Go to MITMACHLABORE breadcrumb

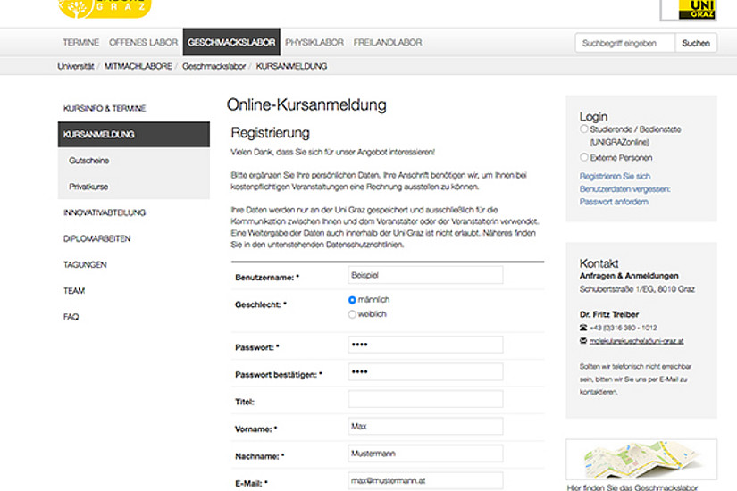click(138, 66)
